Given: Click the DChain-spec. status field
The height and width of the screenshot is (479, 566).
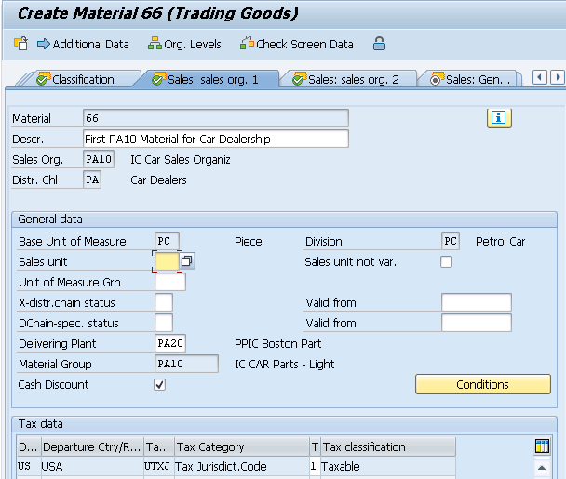Looking at the screenshot, I should (x=164, y=323).
